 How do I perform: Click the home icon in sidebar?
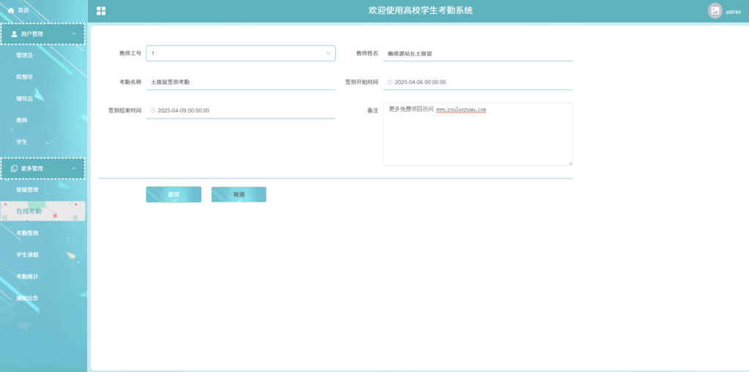pyautogui.click(x=11, y=10)
